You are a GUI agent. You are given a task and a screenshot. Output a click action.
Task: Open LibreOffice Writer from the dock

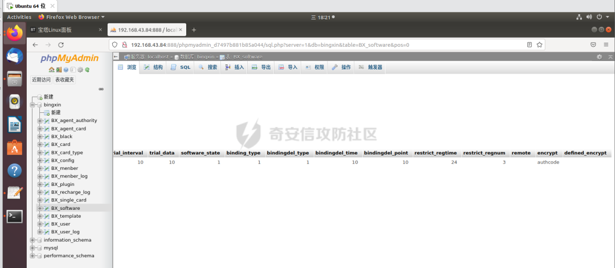coord(14,125)
